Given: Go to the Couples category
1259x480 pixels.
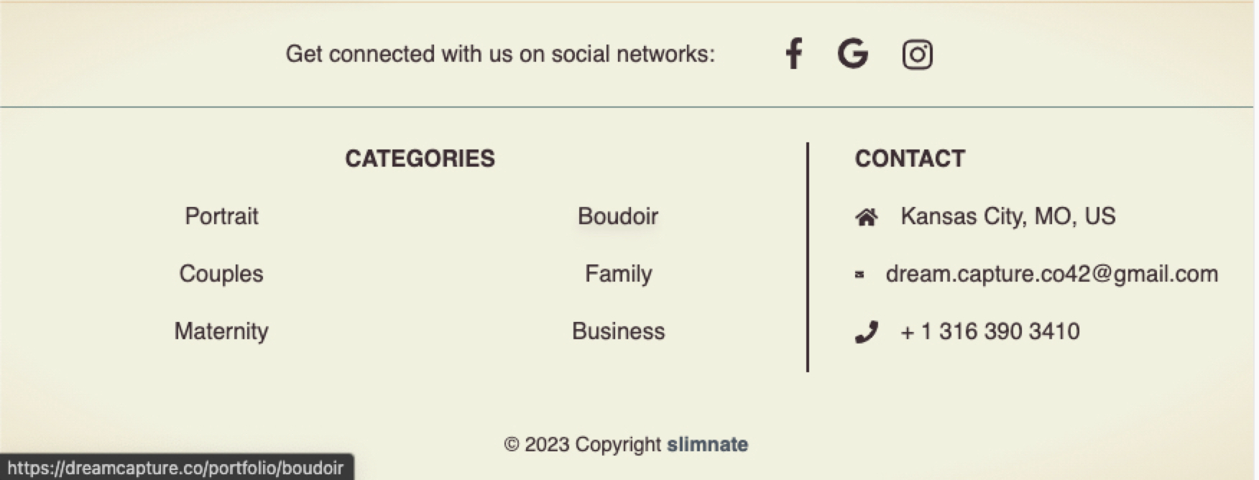Looking at the screenshot, I should pos(221,274).
